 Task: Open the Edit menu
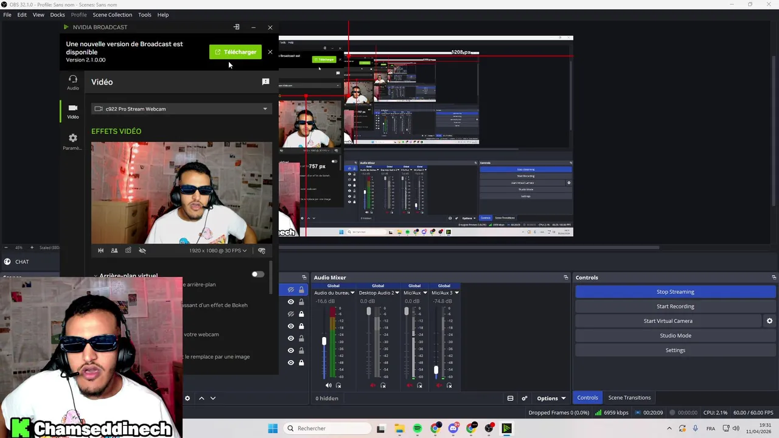click(x=22, y=15)
